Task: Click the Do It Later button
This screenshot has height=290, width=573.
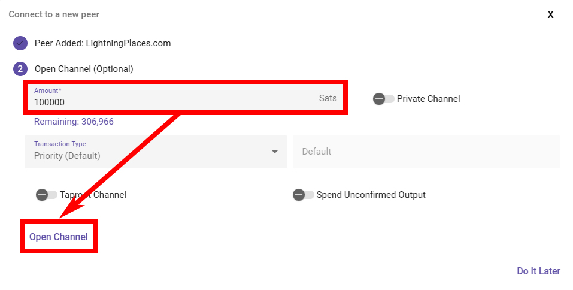Action: pyautogui.click(x=538, y=271)
